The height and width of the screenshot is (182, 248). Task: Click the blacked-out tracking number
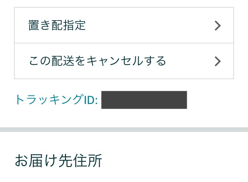144,100
